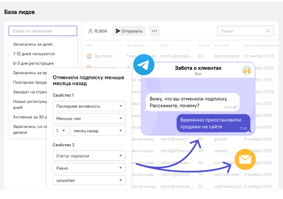Click date 6 ноября 2025
The image size is (283, 199).
(x=258, y=139)
